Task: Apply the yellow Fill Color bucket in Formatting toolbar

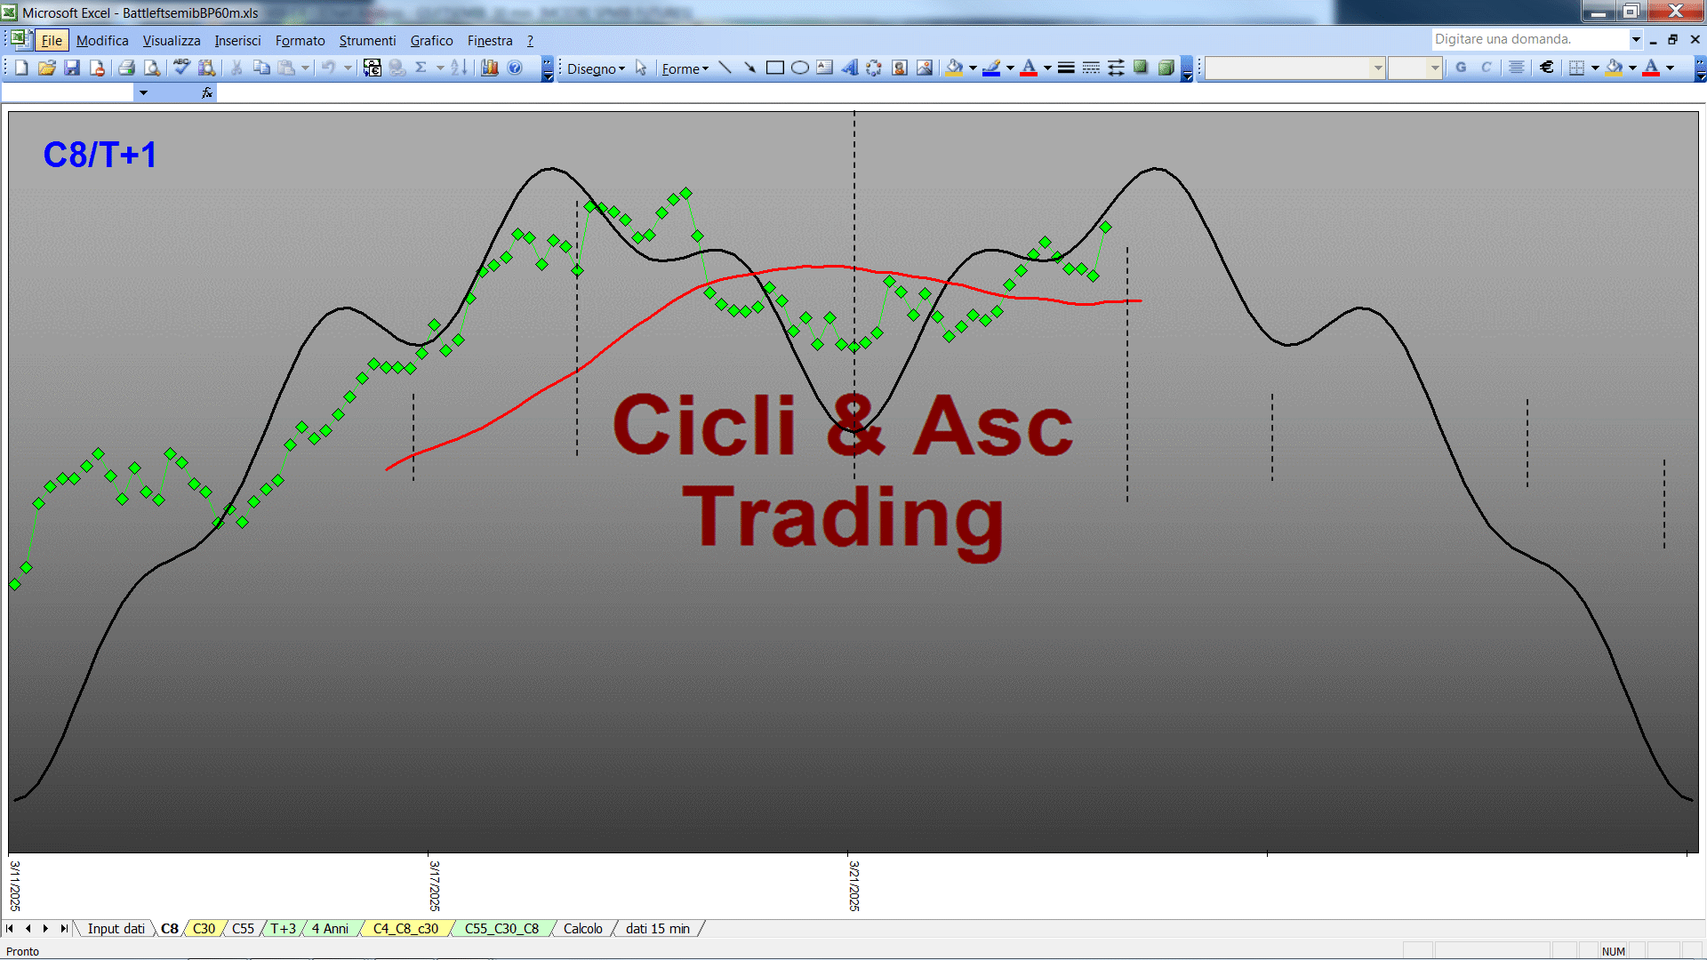Action: tap(1615, 68)
